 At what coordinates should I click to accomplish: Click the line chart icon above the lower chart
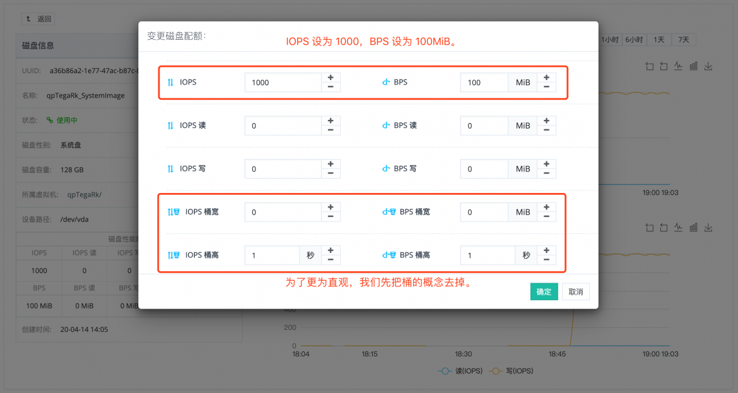click(678, 228)
